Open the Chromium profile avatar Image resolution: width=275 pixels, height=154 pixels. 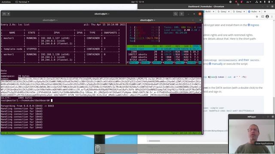click(267, 17)
